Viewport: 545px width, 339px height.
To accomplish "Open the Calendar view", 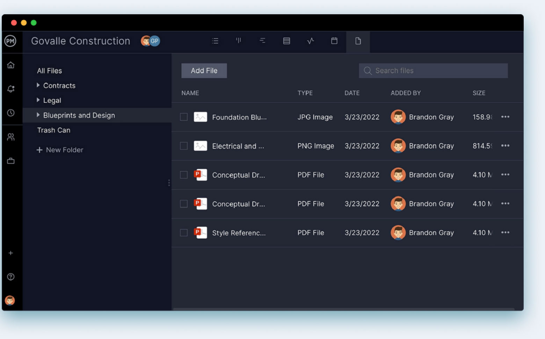I will click(334, 41).
